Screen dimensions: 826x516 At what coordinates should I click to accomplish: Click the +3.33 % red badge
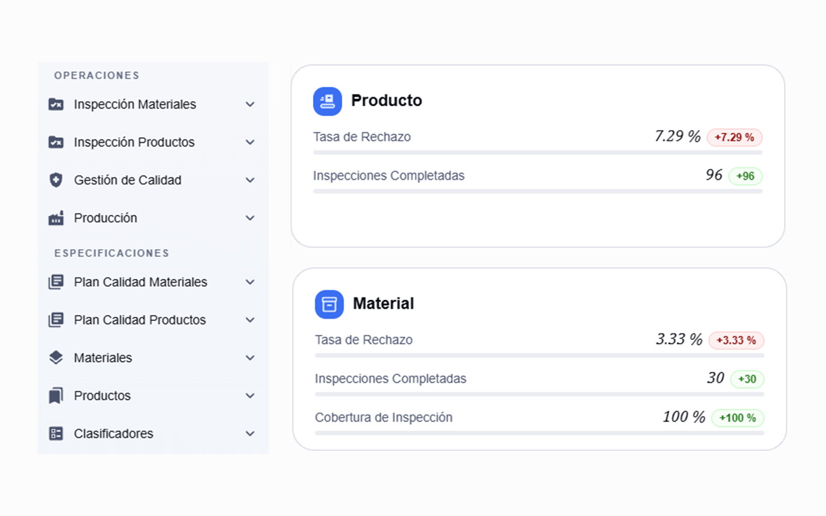click(736, 341)
